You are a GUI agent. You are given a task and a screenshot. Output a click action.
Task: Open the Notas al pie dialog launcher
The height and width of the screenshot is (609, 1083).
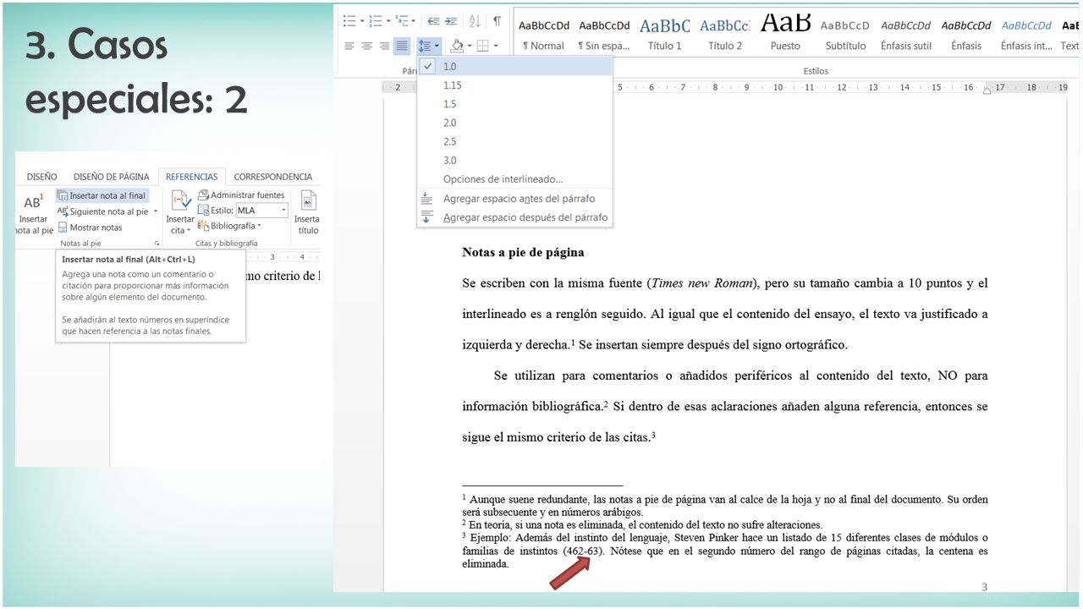coord(157,243)
